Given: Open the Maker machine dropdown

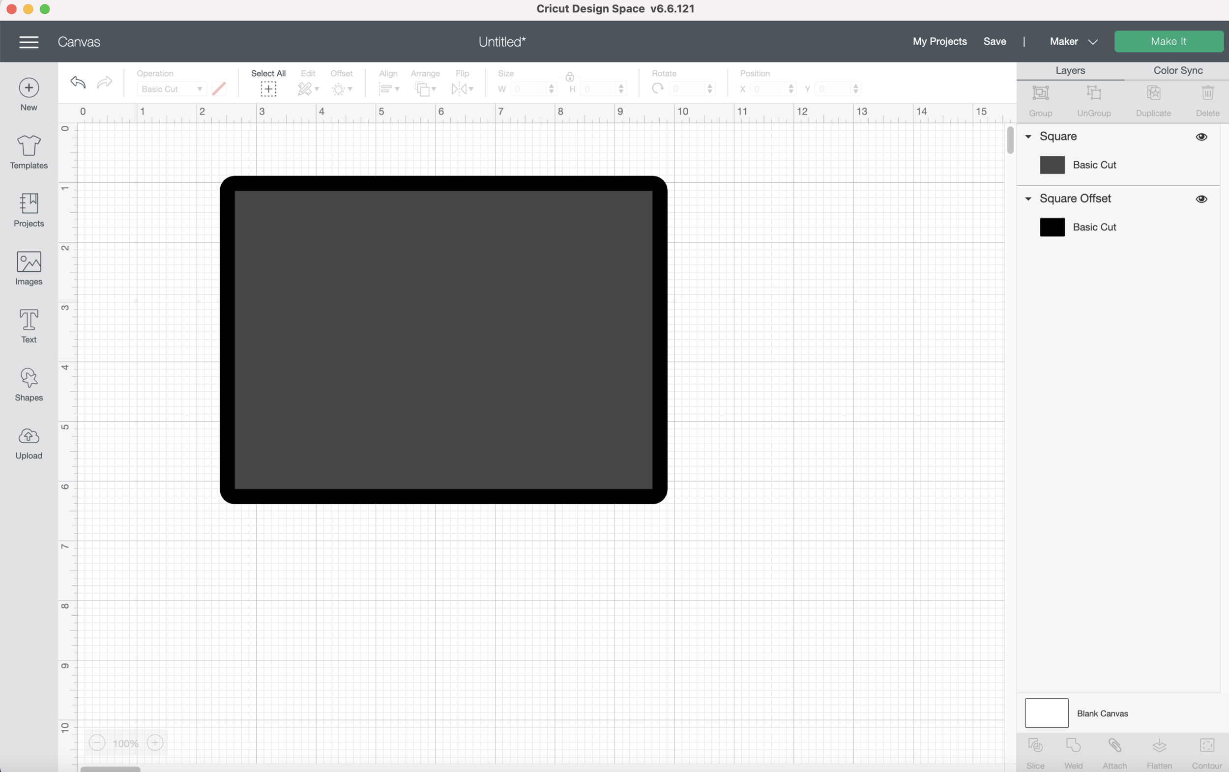Looking at the screenshot, I should (x=1073, y=42).
